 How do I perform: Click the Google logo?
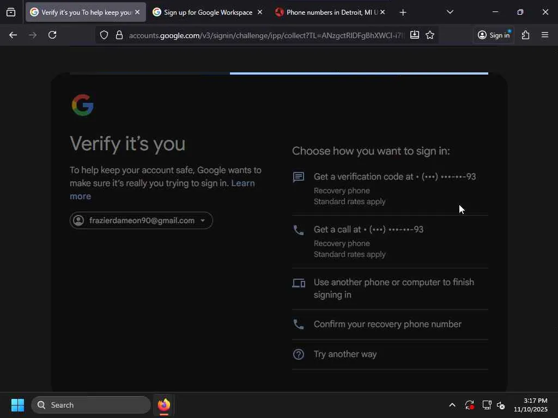[x=83, y=105]
